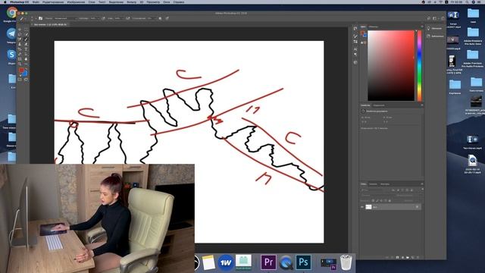
Task: Toggle pressure for opacity in options bar
Action: coord(104,18)
